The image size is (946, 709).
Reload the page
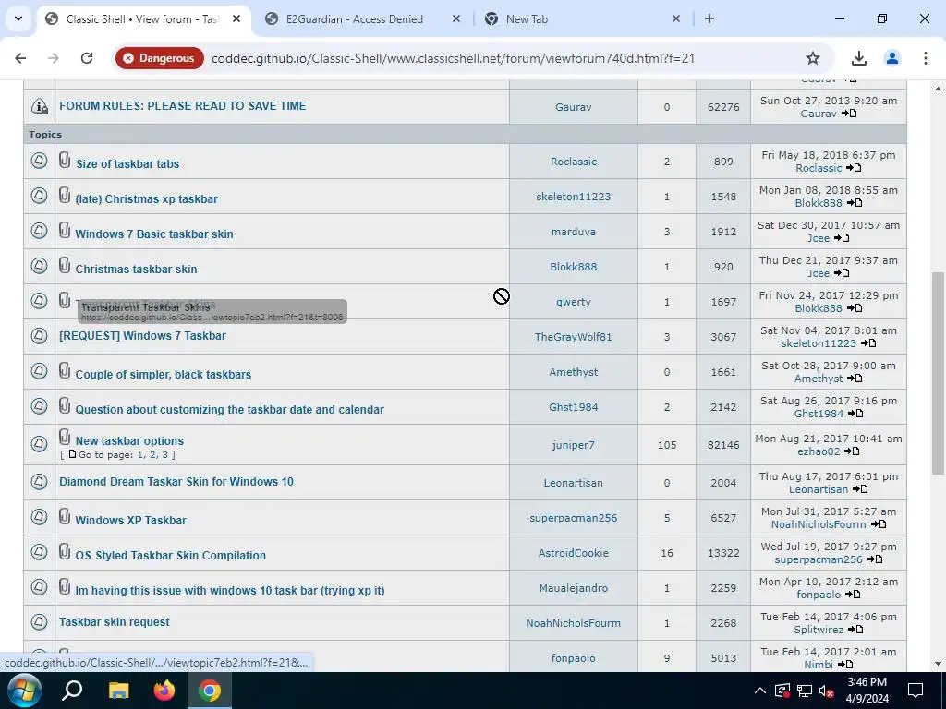click(87, 58)
